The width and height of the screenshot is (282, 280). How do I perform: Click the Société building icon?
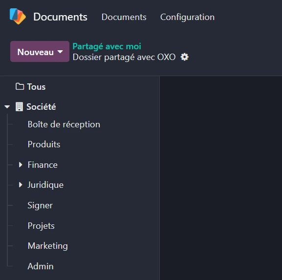[19, 107]
